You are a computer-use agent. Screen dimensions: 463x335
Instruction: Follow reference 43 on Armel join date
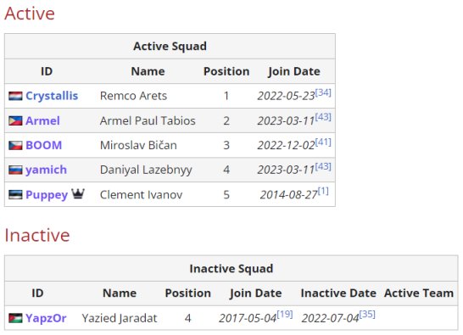[x=323, y=117]
